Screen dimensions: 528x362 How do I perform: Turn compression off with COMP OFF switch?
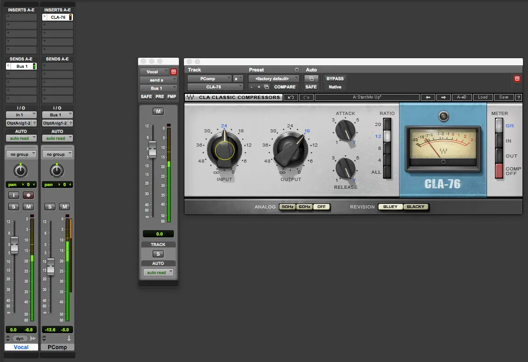pyautogui.click(x=499, y=171)
